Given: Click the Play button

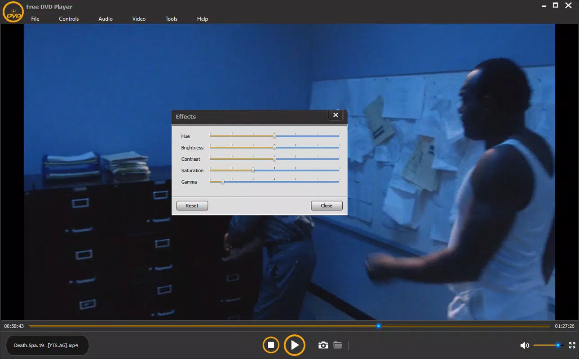Looking at the screenshot, I should [295, 345].
